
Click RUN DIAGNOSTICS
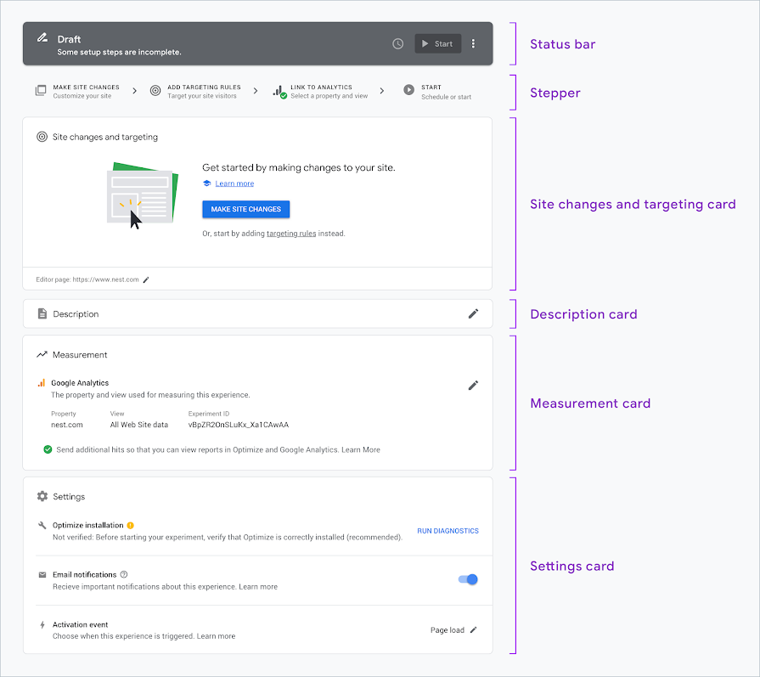click(x=448, y=531)
